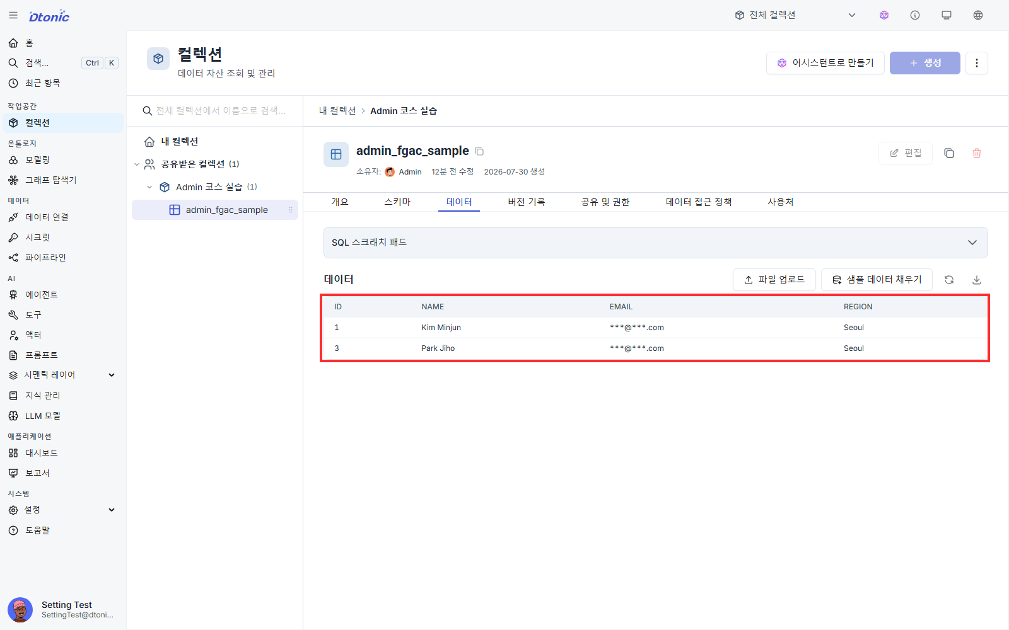
Task: Click the REGION column header
Action: 858,307
